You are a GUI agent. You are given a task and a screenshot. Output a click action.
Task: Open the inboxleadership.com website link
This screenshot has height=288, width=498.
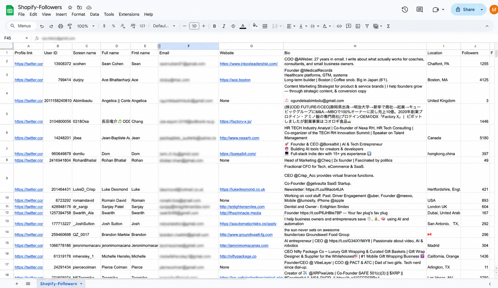click(249, 64)
